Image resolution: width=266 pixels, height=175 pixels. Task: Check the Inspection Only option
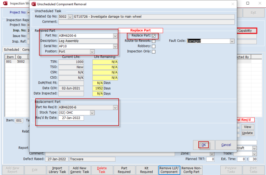pos(153,52)
